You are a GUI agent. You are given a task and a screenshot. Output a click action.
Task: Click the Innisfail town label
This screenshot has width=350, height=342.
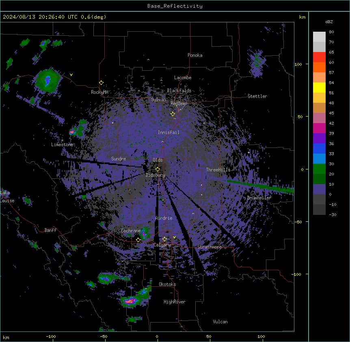coord(169,132)
